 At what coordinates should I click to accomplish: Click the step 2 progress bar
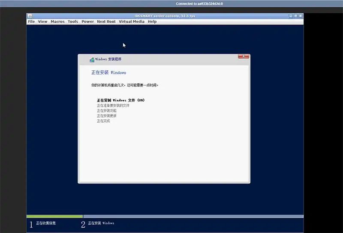pyautogui.click(x=193, y=216)
